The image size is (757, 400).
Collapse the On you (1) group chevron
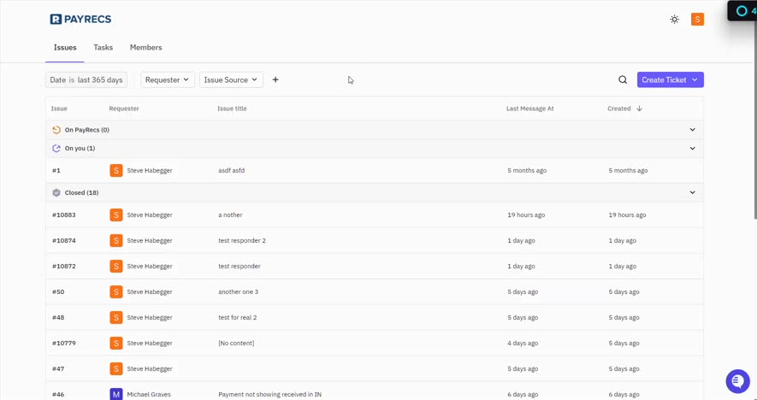point(692,148)
